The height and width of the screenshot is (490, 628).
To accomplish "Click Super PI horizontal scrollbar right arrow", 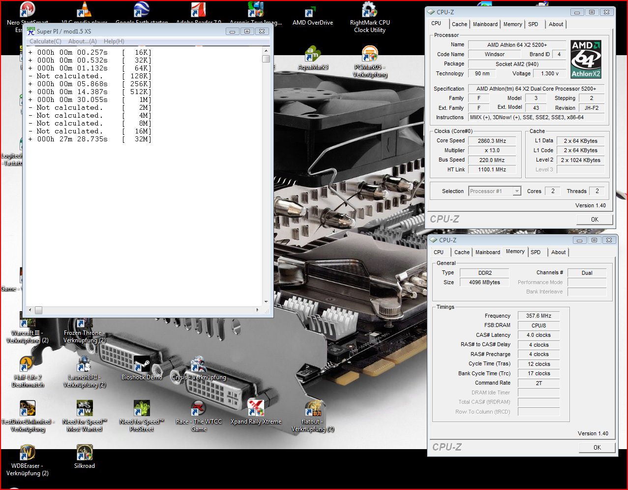I will tap(257, 310).
